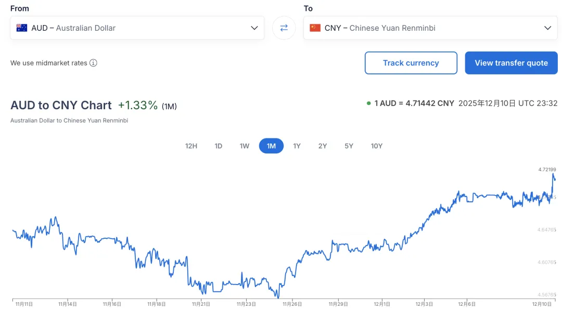Click View transfer quote button
This screenshot has height=310, width=562.
tap(511, 63)
